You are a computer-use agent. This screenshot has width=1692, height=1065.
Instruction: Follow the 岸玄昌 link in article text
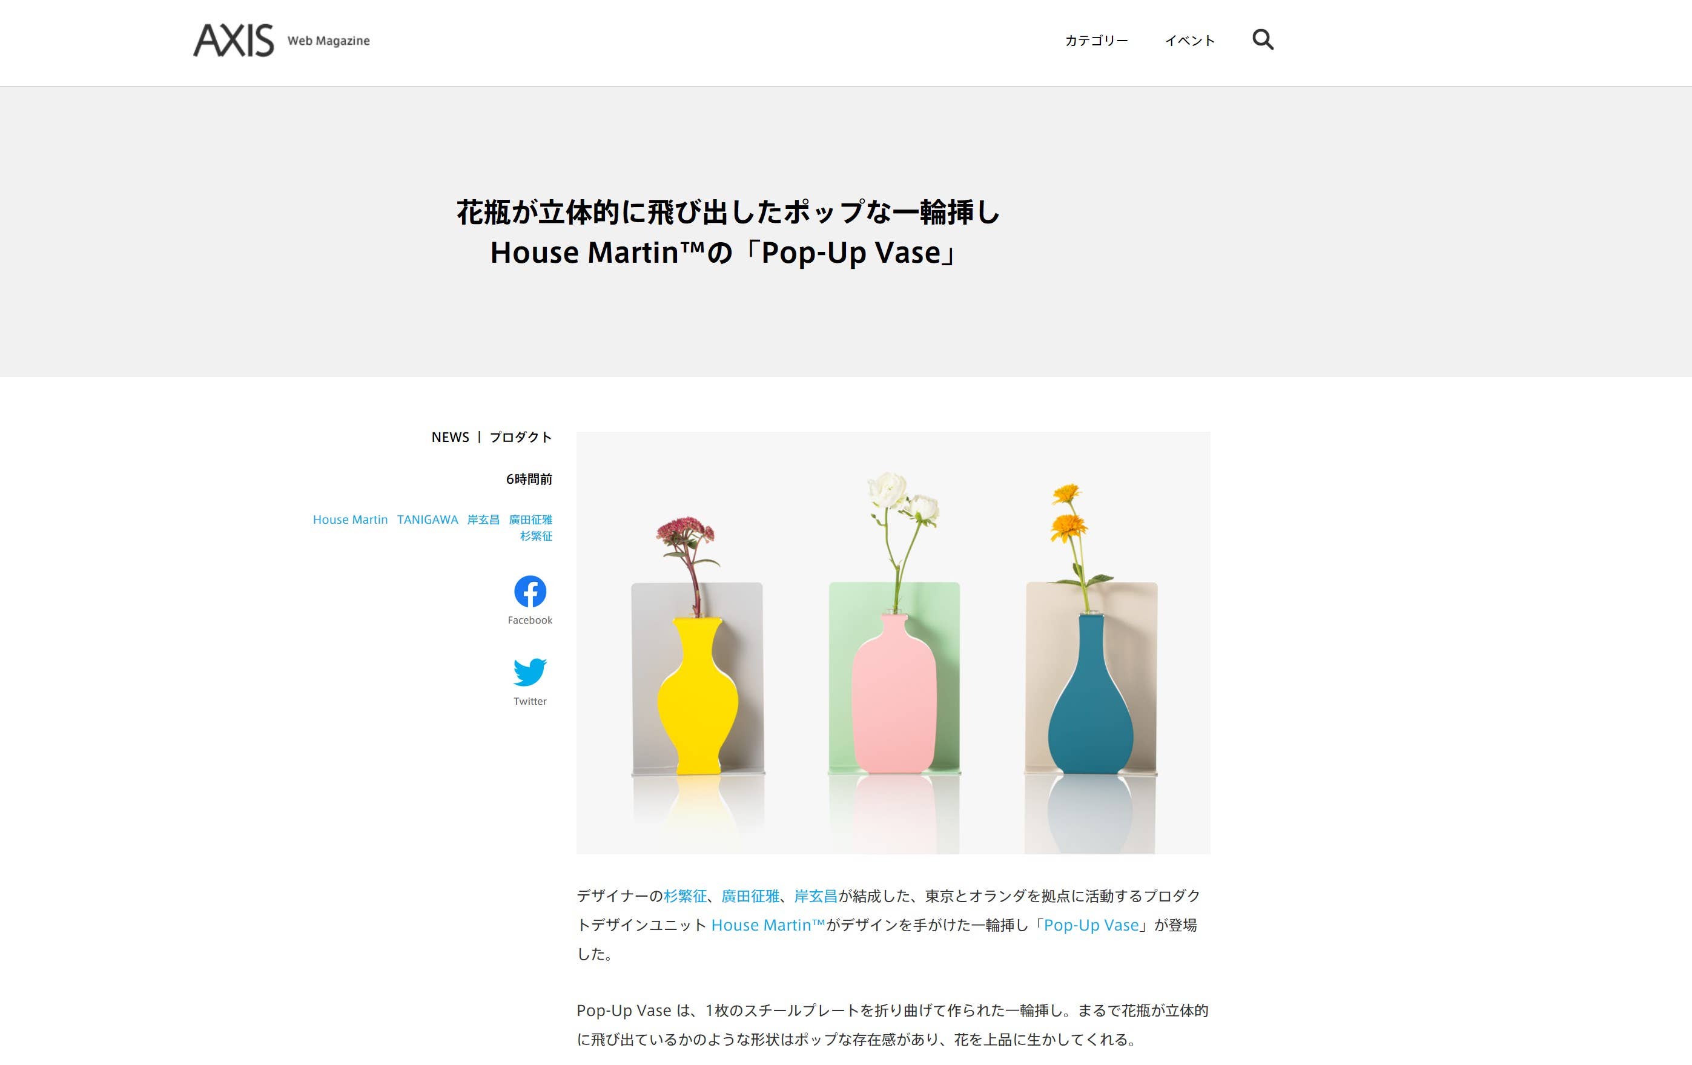pyautogui.click(x=816, y=895)
